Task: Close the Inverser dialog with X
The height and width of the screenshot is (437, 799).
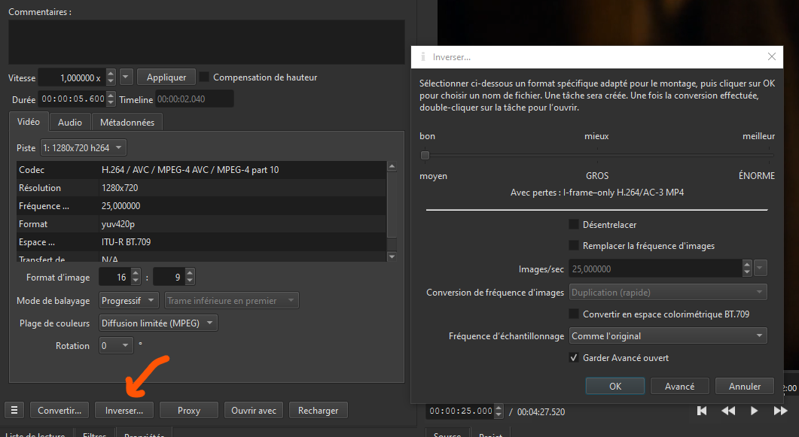Action: (x=771, y=56)
